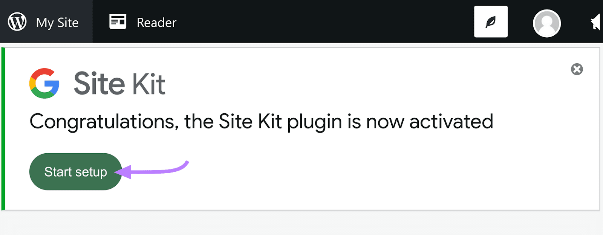
Task: Click the green left border of the notice
Action: [x=3, y=128]
